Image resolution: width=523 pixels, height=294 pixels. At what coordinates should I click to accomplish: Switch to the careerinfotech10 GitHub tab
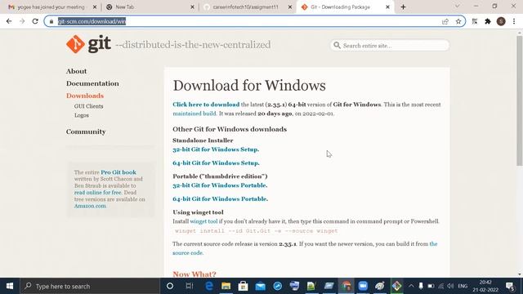247,7
